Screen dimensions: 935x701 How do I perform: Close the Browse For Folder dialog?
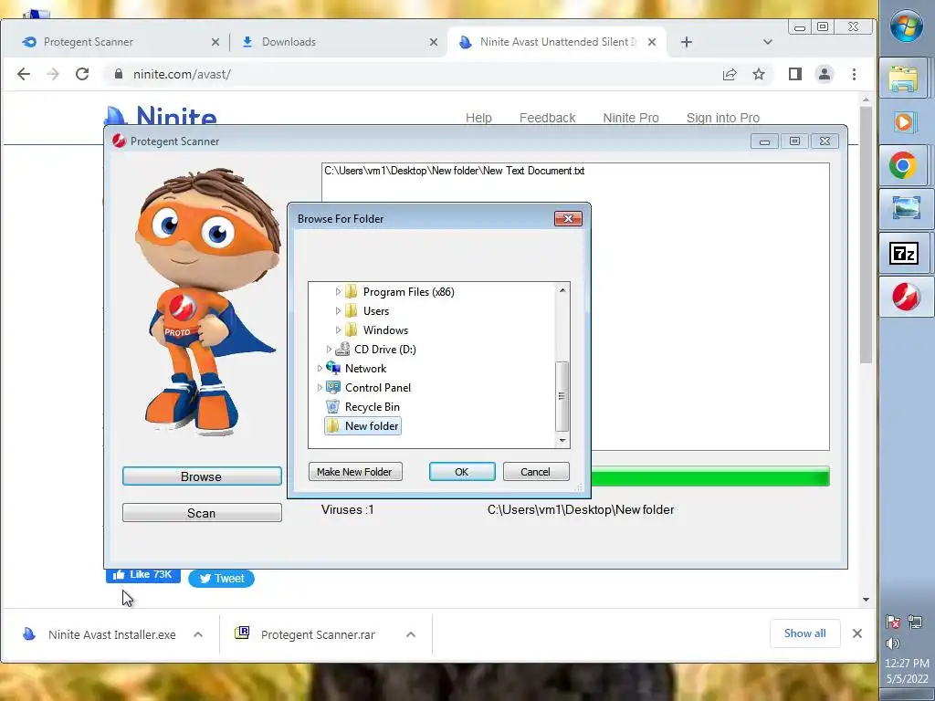pos(568,219)
